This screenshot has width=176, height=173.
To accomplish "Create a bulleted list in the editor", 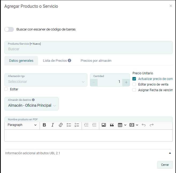I will (69, 125).
